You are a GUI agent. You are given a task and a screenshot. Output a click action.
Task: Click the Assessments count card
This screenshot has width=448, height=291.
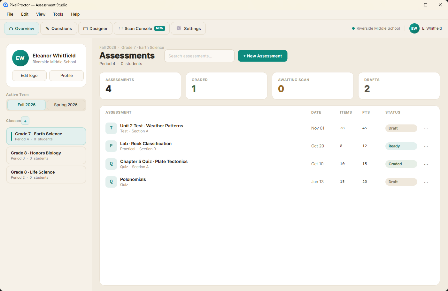coord(140,86)
